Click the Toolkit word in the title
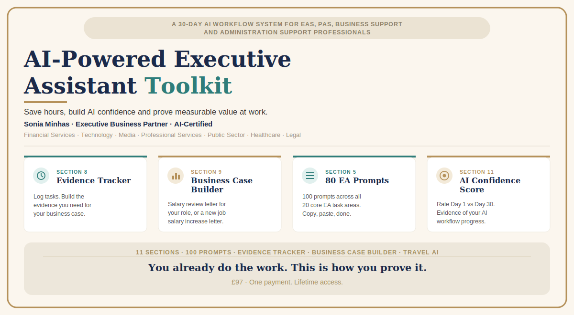 [x=188, y=86]
